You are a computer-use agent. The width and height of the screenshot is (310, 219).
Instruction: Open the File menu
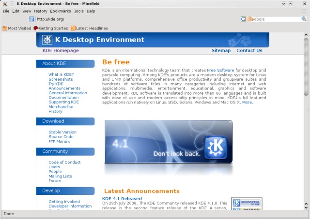(6, 11)
